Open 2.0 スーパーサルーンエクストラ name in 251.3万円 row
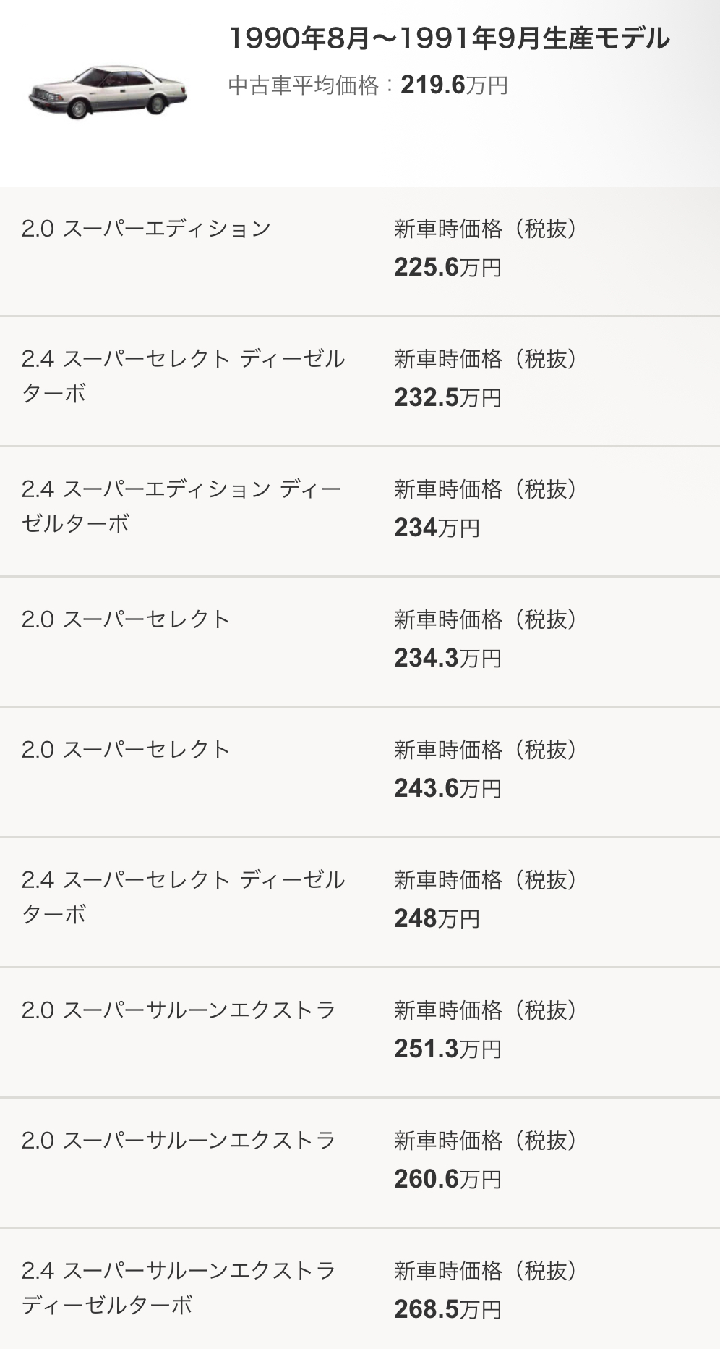The height and width of the screenshot is (1349, 720). [x=179, y=1010]
